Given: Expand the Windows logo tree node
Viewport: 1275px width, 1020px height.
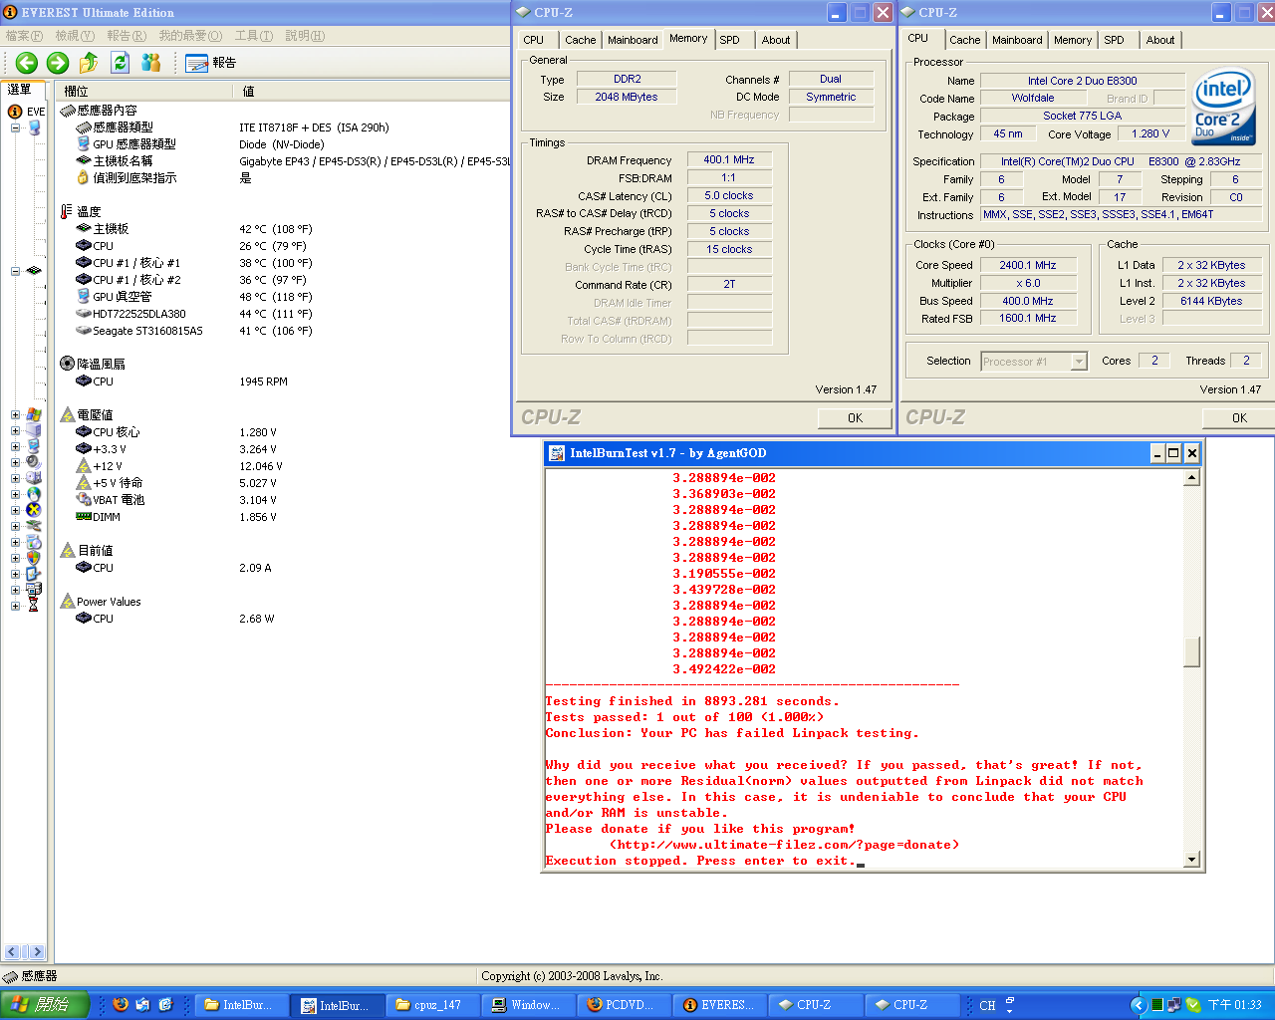Looking at the screenshot, I should point(15,414).
